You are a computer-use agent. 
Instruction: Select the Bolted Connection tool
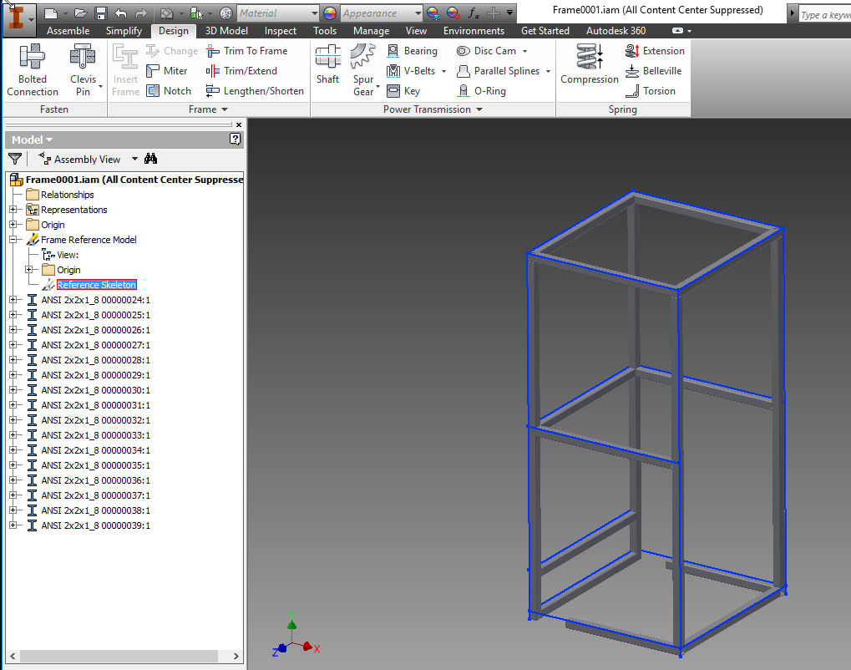[32, 69]
